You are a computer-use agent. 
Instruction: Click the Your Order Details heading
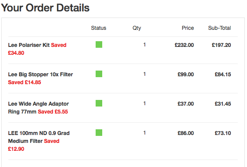point(45,8)
